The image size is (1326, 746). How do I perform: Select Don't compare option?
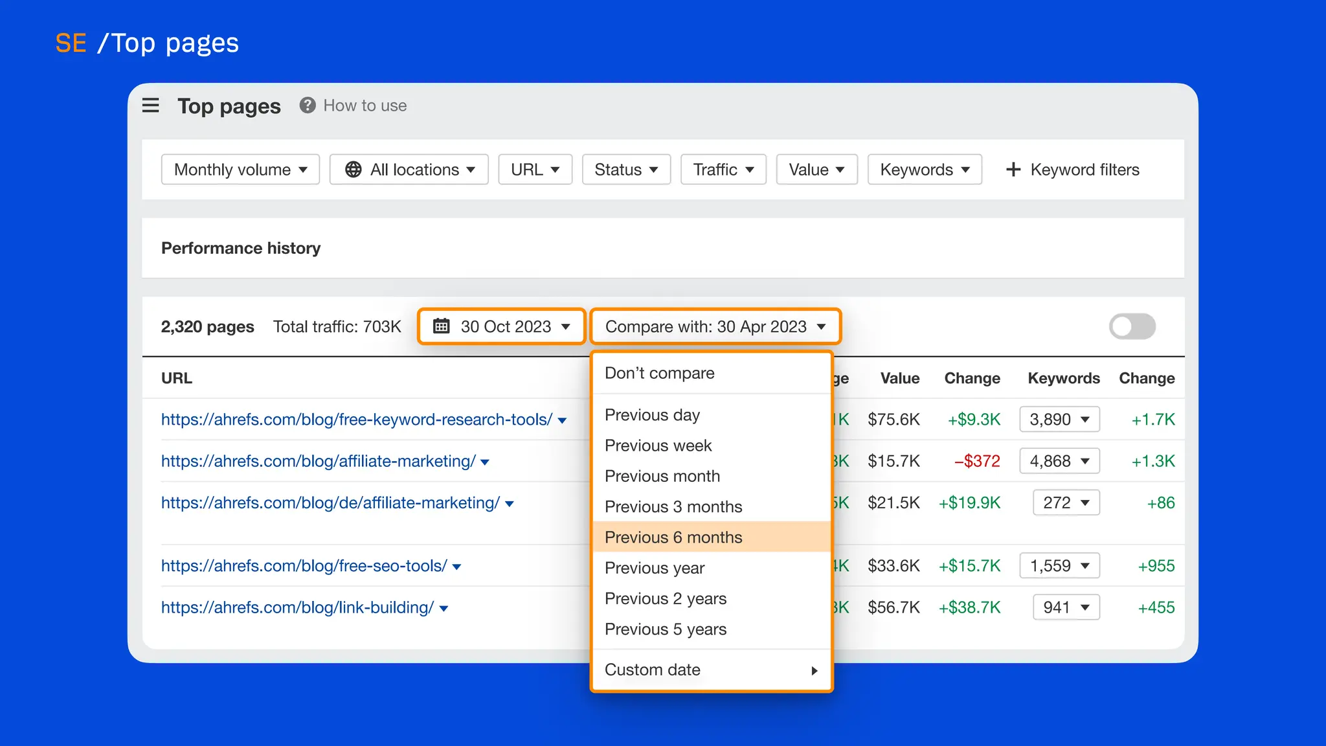point(712,373)
